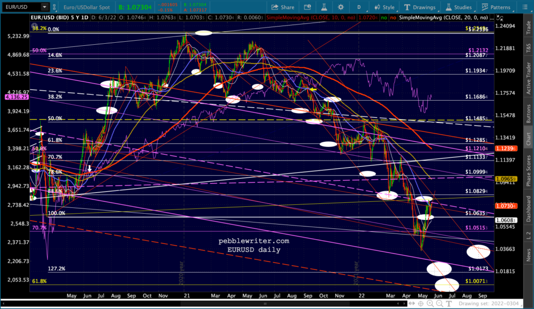This screenshot has height=309, width=534.
Task: Open the L2 sidebar tab
Action: pos(528,234)
